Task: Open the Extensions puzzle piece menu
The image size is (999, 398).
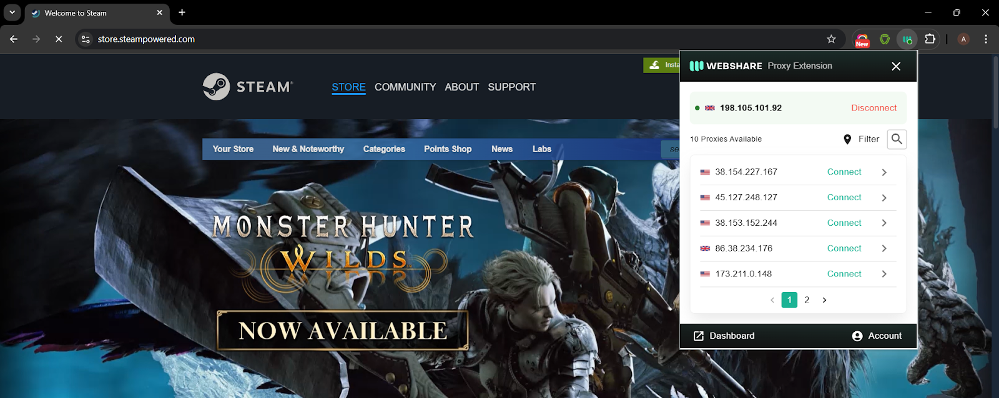Action: (x=930, y=39)
